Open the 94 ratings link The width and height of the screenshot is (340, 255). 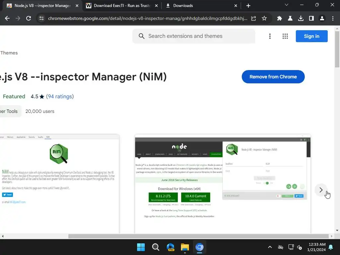point(60,97)
